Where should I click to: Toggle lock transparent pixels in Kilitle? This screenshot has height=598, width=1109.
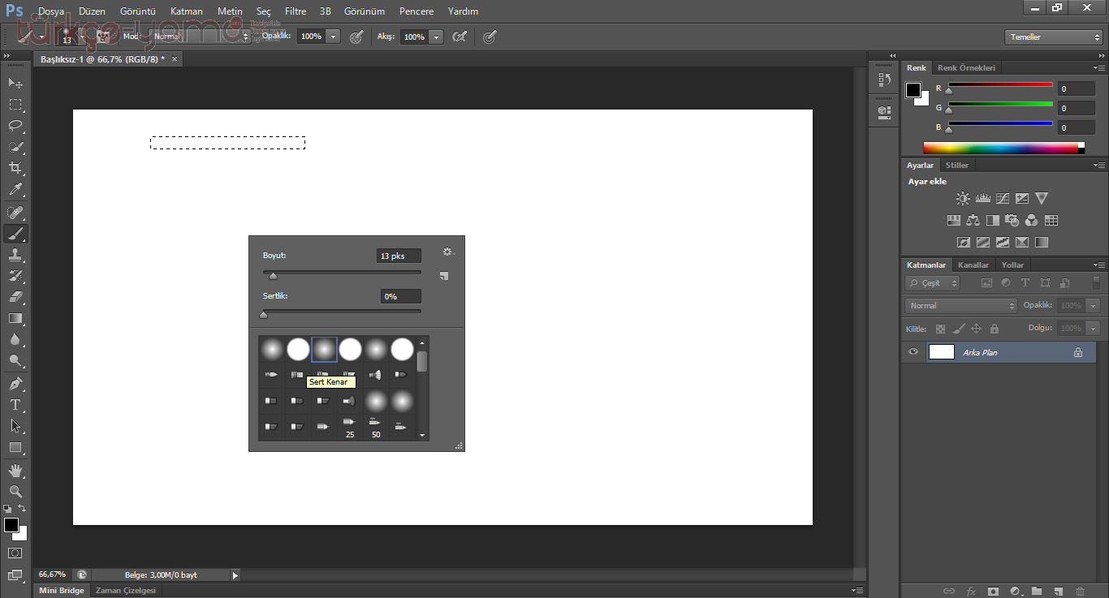[x=940, y=329]
